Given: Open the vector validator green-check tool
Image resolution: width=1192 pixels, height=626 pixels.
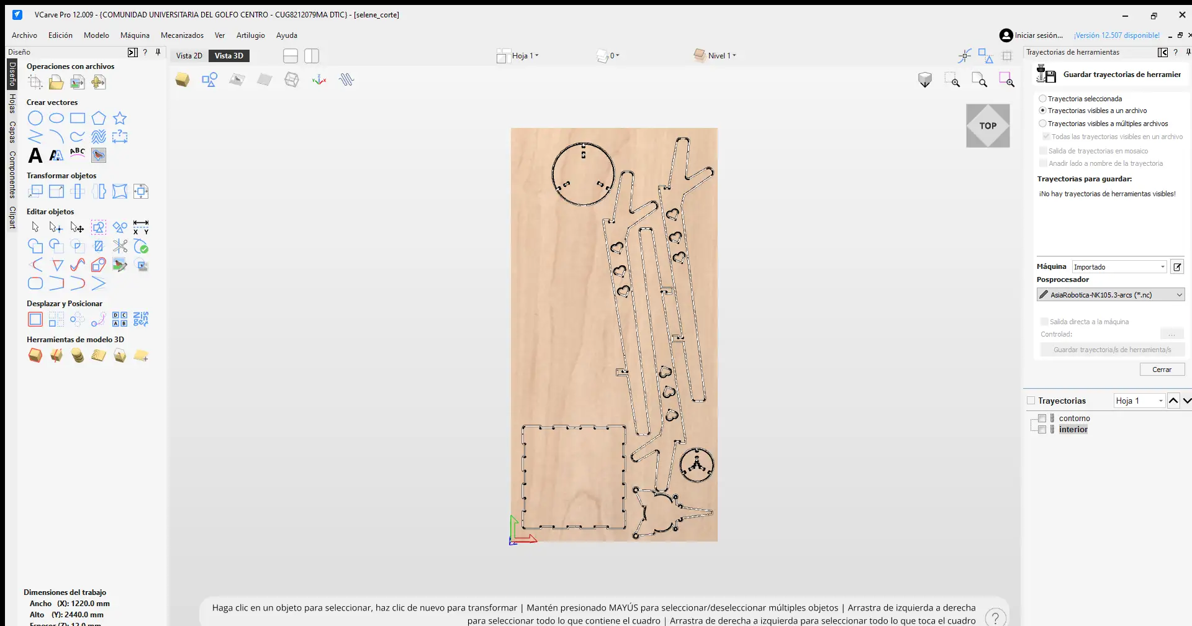Looking at the screenshot, I should [141, 246].
